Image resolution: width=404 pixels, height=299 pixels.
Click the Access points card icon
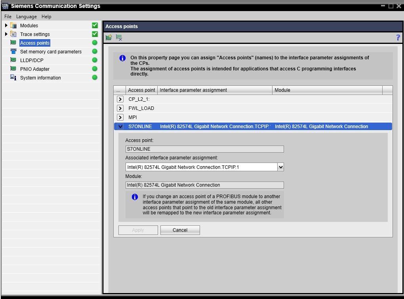[13, 42]
